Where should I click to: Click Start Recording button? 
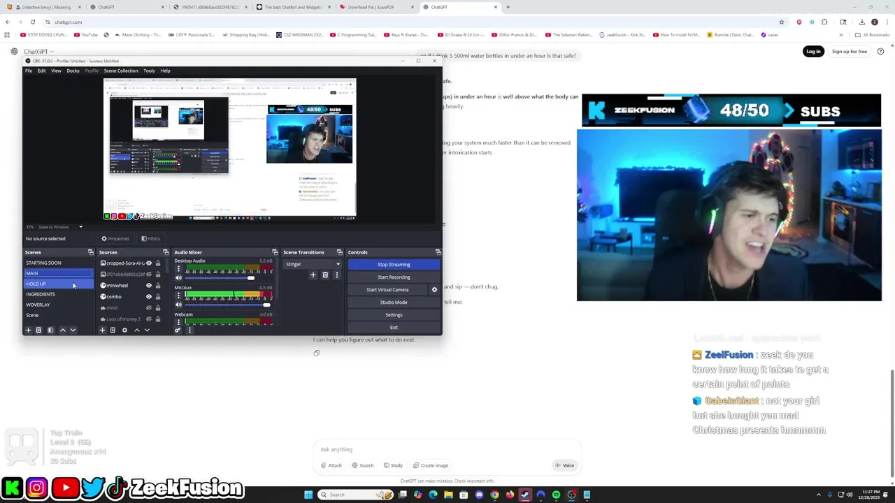click(394, 277)
